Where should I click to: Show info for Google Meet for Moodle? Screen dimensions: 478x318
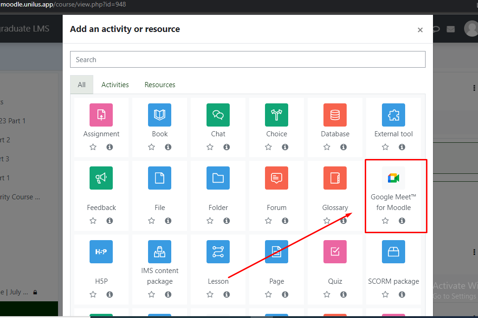[x=402, y=221]
